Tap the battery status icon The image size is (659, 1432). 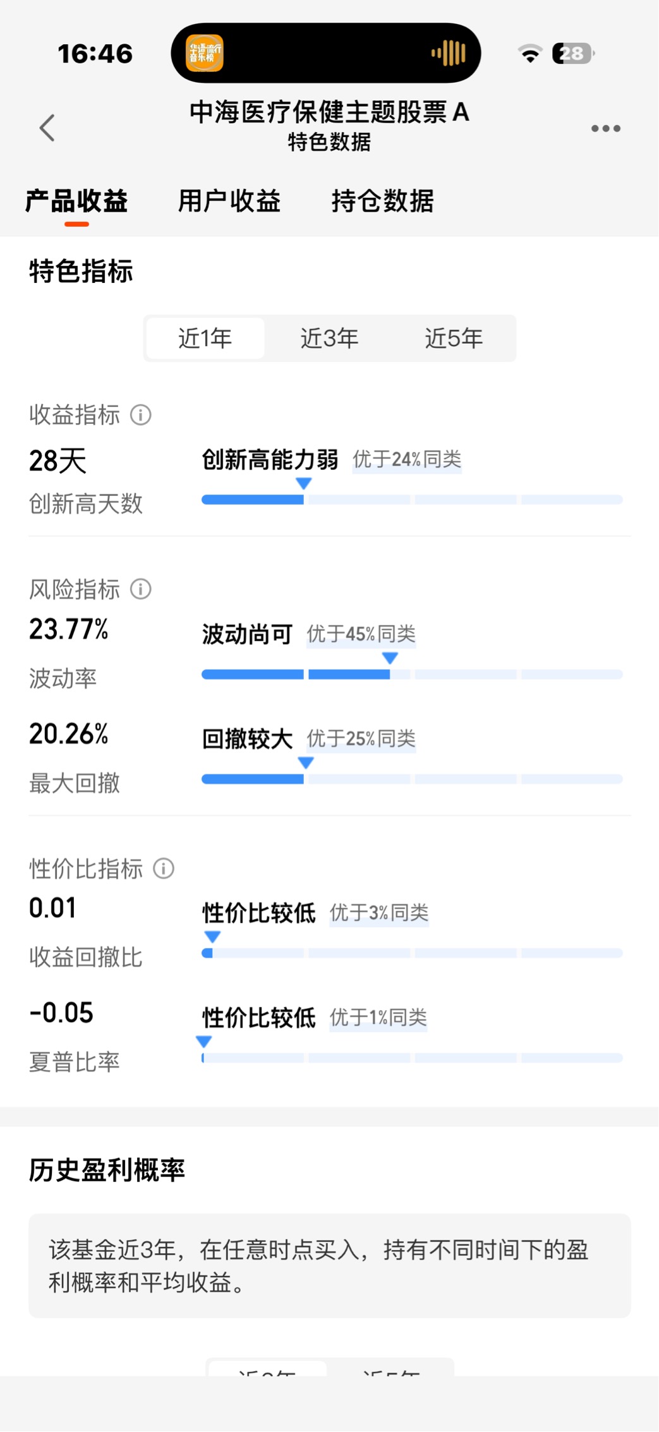pyautogui.click(x=573, y=54)
